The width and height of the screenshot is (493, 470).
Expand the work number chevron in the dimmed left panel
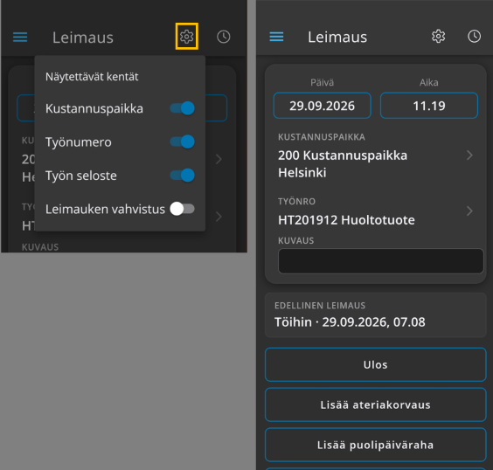coord(219,217)
